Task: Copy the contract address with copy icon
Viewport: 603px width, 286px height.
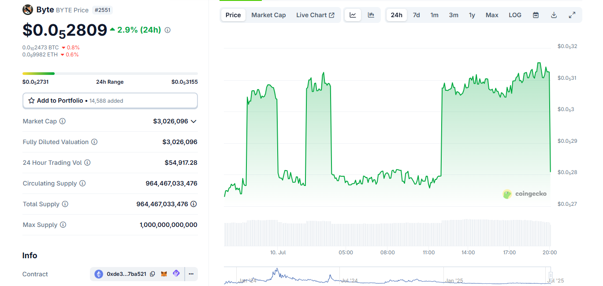Action: [x=153, y=274]
